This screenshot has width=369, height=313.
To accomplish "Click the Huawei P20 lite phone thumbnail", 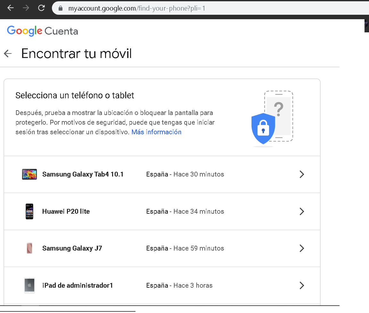I will tap(29, 211).
